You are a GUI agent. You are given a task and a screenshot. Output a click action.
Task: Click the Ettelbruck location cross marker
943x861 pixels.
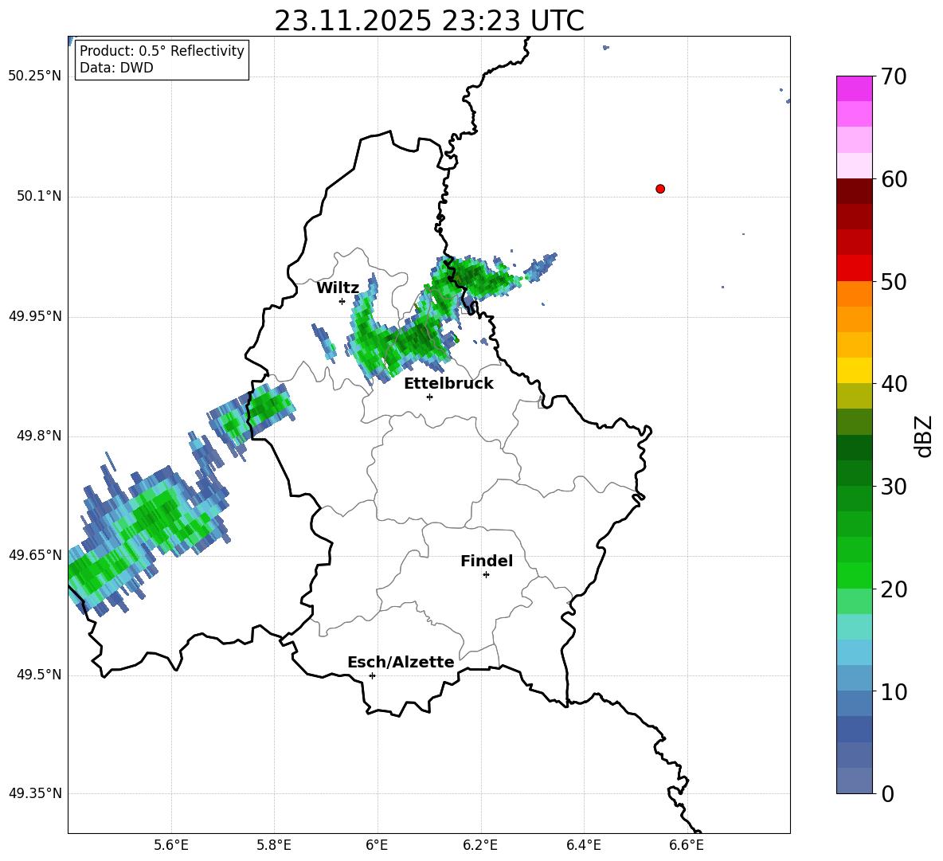tap(429, 397)
